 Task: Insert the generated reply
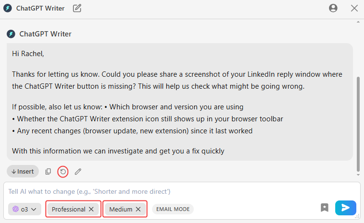point(23,172)
